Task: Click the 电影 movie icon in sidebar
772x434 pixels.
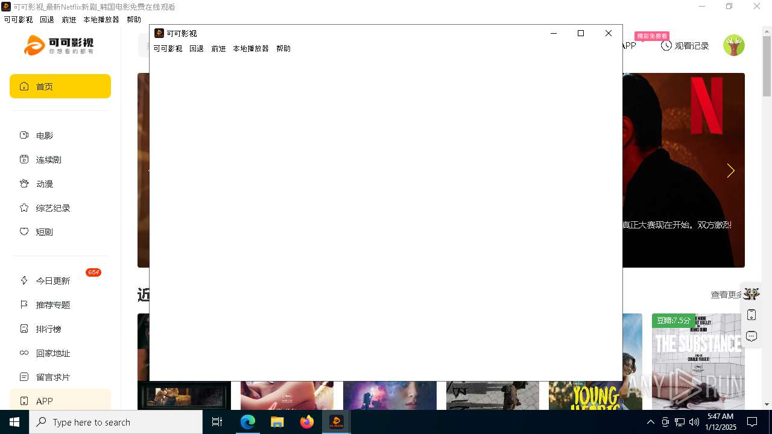Action: coord(24,136)
